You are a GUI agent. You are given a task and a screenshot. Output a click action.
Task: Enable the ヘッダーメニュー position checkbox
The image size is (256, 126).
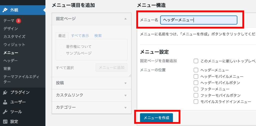pyautogui.click(x=196, y=70)
